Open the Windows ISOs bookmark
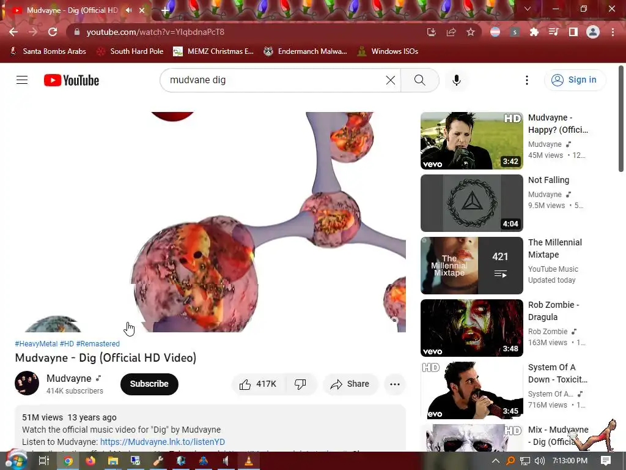 point(388,51)
